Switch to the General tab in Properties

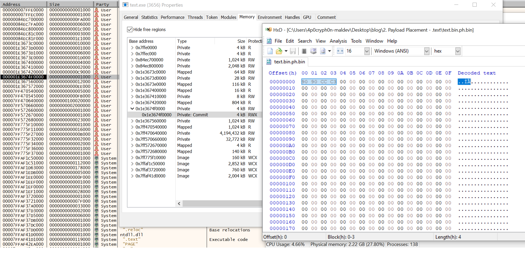pos(131,17)
